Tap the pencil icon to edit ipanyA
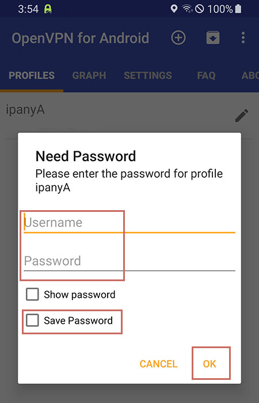The height and width of the screenshot is (403, 259). [x=241, y=115]
